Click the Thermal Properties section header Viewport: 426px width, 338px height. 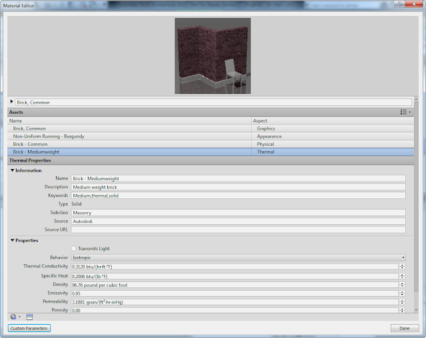(210, 160)
